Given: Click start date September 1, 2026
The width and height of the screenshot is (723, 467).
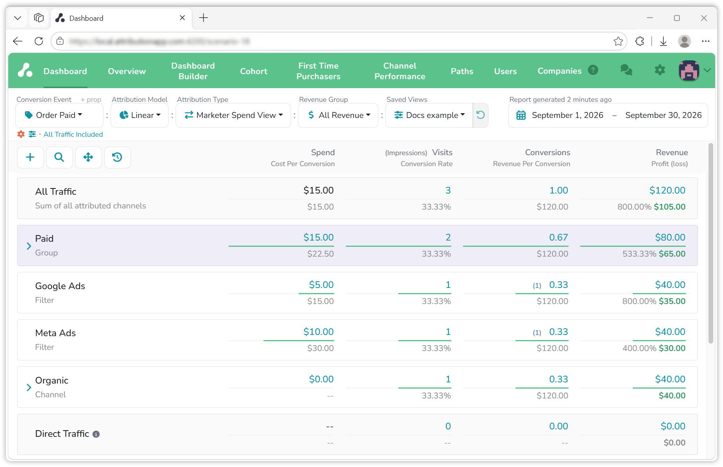Looking at the screenshot, I should click(567, 115).
